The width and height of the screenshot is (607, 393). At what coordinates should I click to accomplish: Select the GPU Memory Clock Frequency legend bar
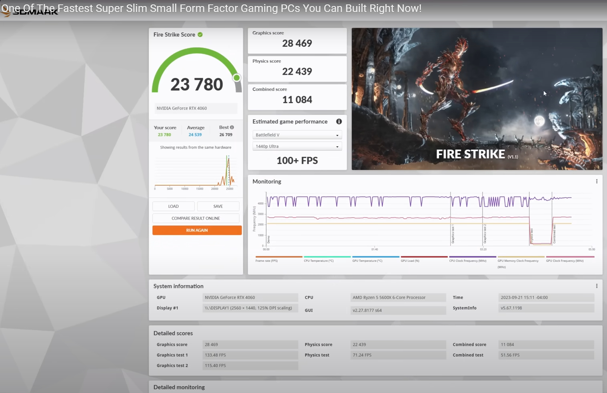point(521,257)
